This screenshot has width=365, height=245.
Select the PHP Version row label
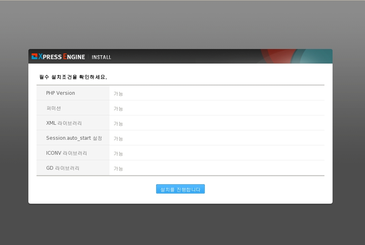tap(60, 93)
